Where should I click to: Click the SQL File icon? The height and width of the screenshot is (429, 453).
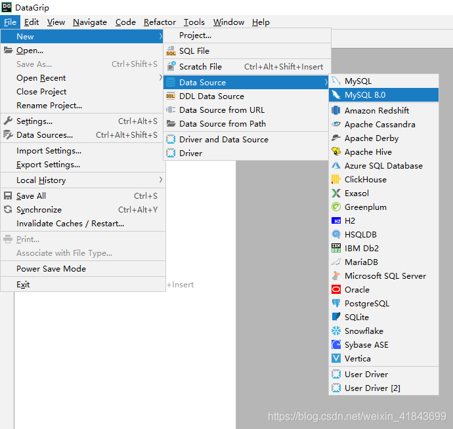171,51
